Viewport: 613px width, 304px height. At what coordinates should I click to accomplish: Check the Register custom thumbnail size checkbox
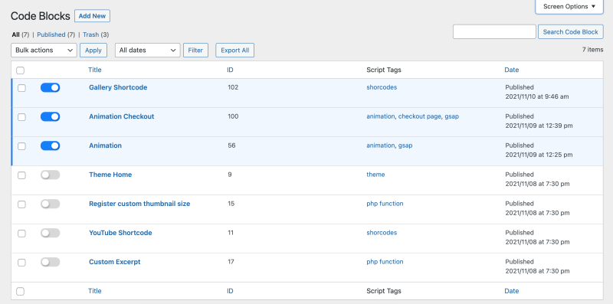click(21, 204)
